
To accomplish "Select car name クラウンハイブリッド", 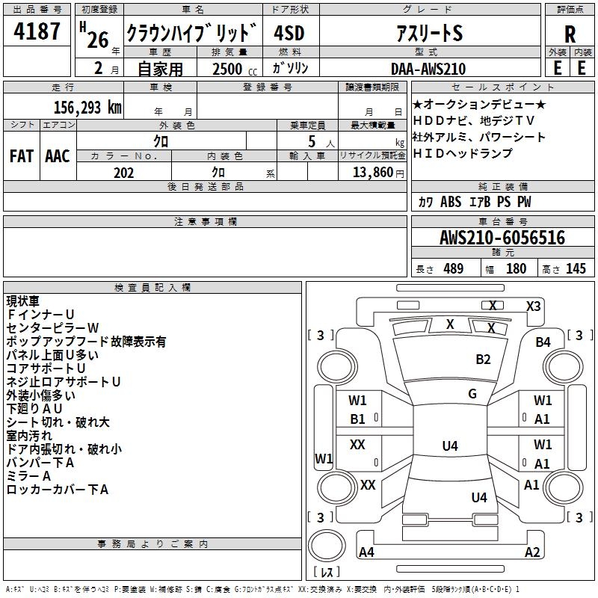I will 192,33.
